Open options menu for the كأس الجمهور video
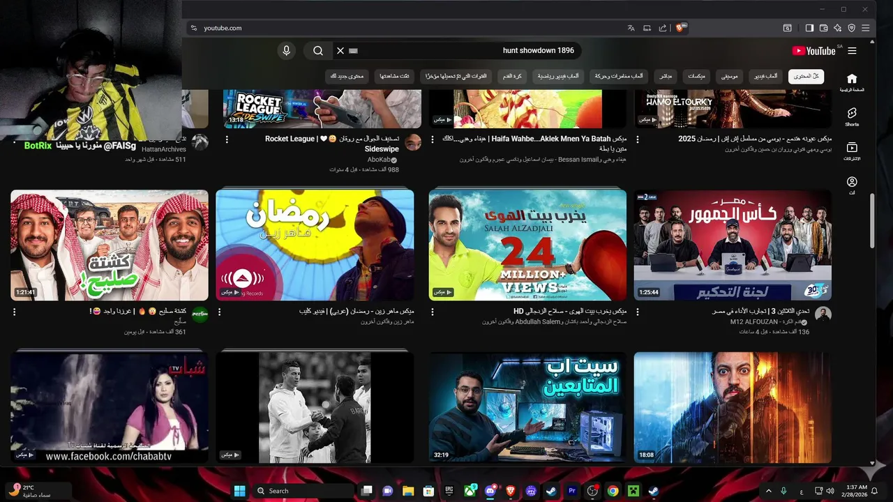The image size is (893, 502). [637, 312]
